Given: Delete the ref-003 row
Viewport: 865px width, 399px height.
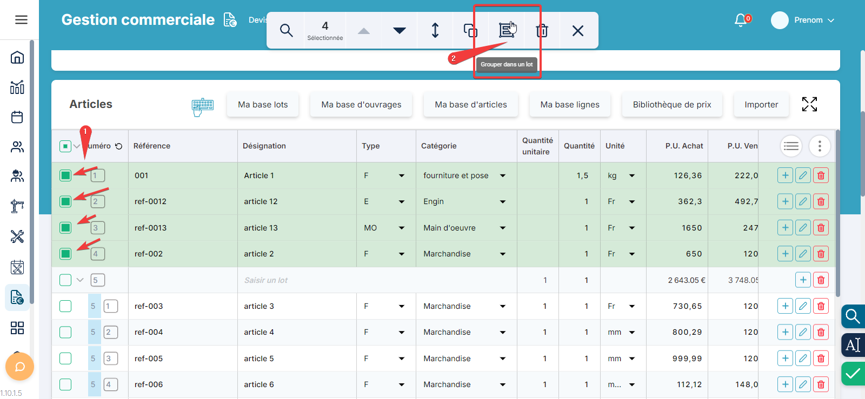Looking at the screenshot, I should click(821, 306).
